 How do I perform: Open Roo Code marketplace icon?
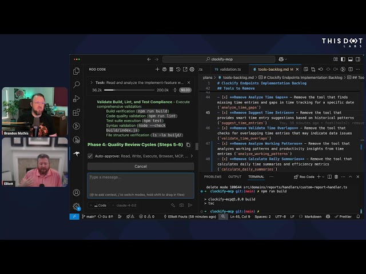164,70
